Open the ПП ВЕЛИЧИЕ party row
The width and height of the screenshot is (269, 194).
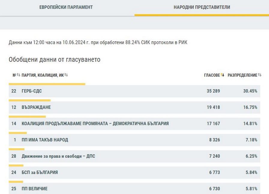point(34,189)
